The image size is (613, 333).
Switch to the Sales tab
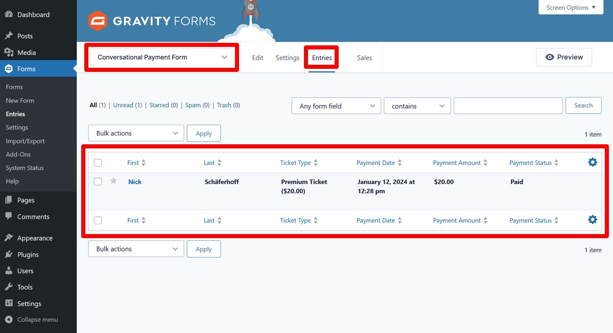pyautogui.click(x=365, y=58)
